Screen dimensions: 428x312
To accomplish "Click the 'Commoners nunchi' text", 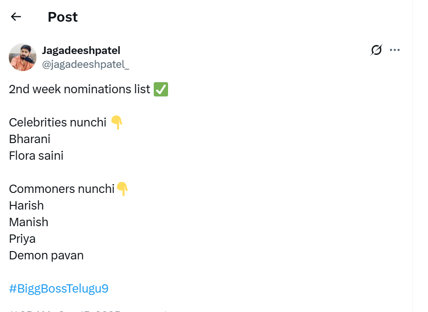I will click(61, 189).
